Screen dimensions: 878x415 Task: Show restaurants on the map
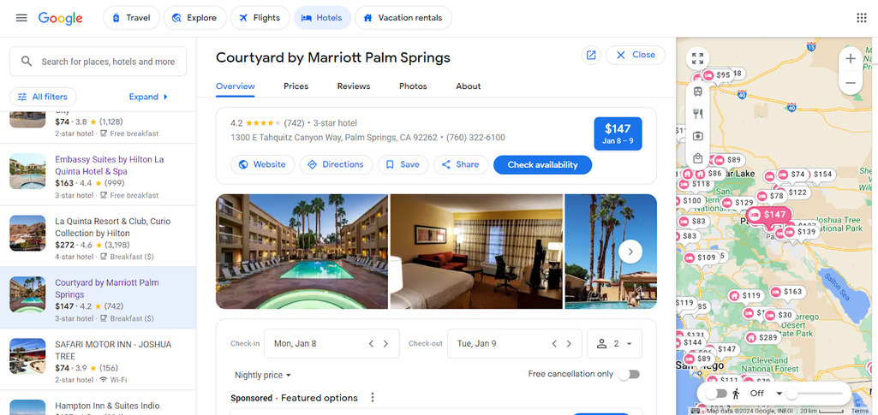pos(698,114)
